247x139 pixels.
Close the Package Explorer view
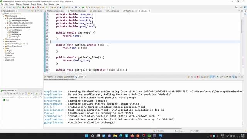(x=16, y=11)
